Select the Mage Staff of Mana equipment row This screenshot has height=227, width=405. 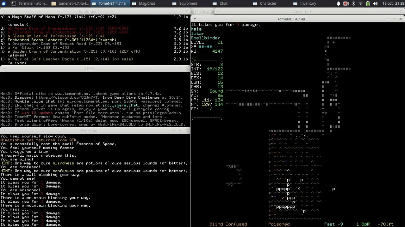click(x=94, y=17)
